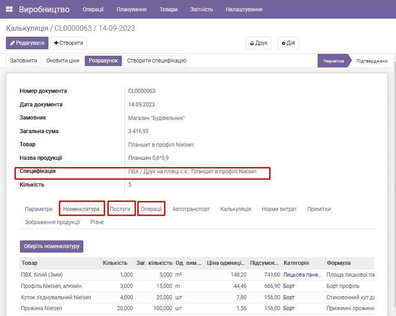Image resolution: width=396 pixels, height=316 pixels.
Task: Click the subtotal 741,00 cell
Action: (x=272, y=275)
